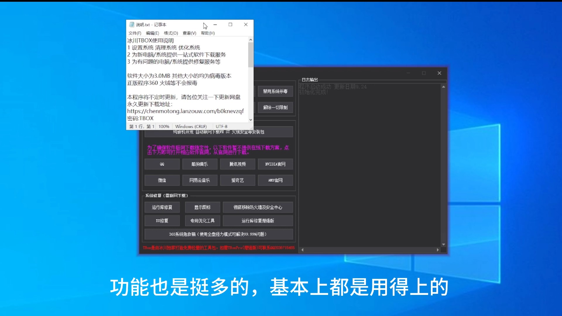
Task: Click the 酷狗音乐 button
Action: (x=200, y=164)
